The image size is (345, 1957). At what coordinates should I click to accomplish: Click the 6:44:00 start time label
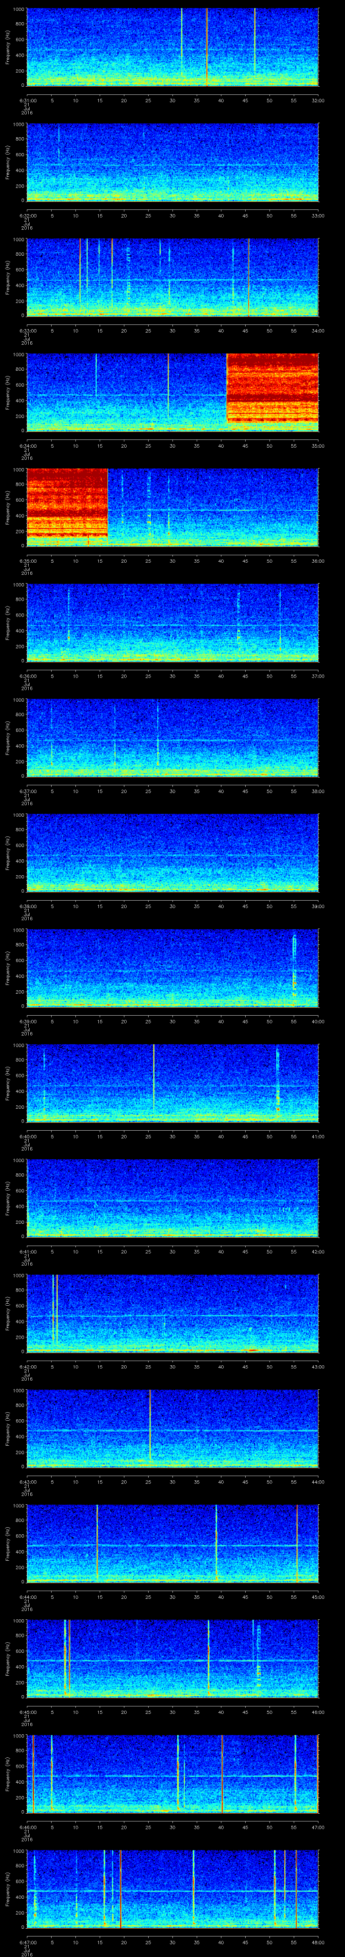point(27,1596)
